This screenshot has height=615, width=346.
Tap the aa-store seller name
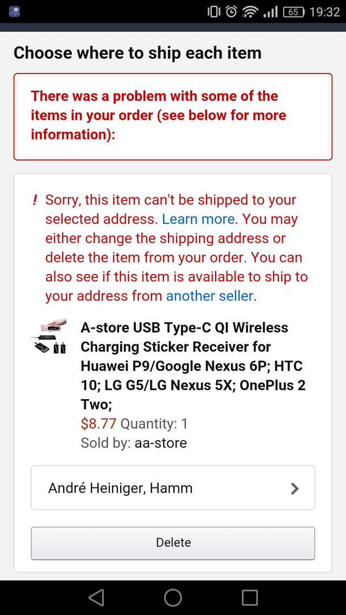(x=160, y=443)
